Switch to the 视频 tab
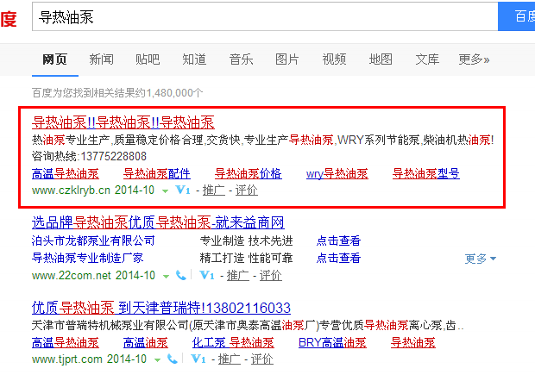535x381 pixels. point(334,59)
